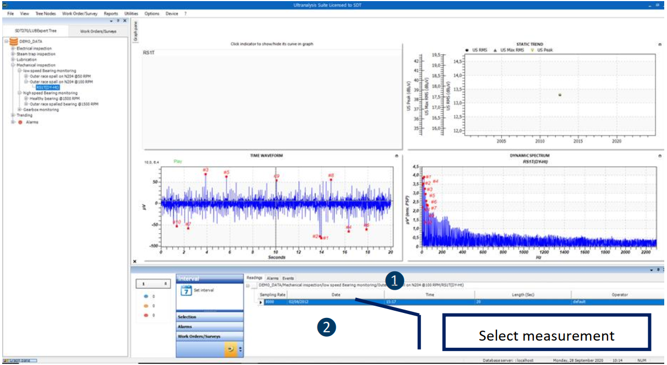
Task: Maximize the Static Trend graph panel
Action: 659,44
